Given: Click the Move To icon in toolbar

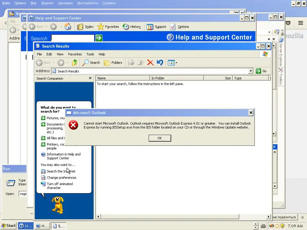Looking at the screenshot, I should click(131, 63).
